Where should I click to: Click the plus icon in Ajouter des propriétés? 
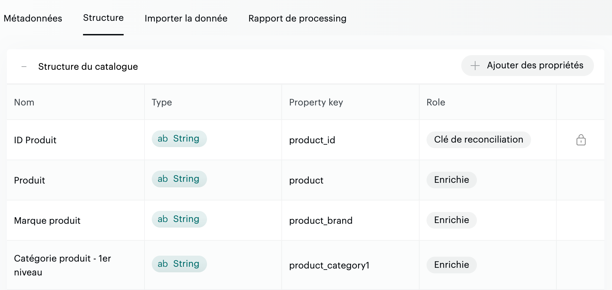point(475,66)
